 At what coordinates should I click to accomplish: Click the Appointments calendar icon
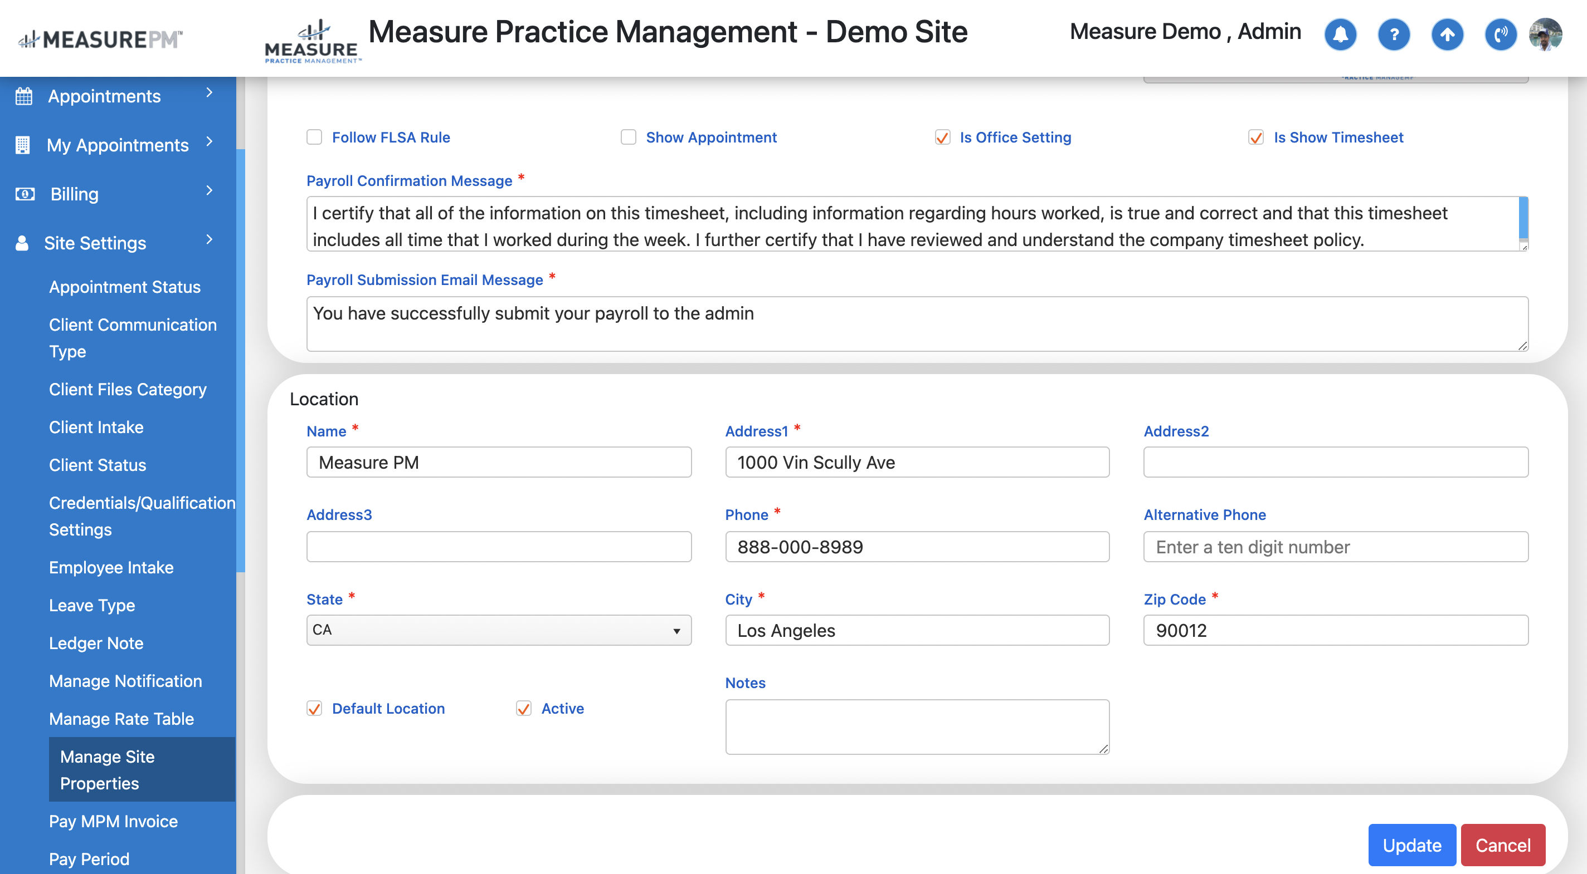pos(23,97)
